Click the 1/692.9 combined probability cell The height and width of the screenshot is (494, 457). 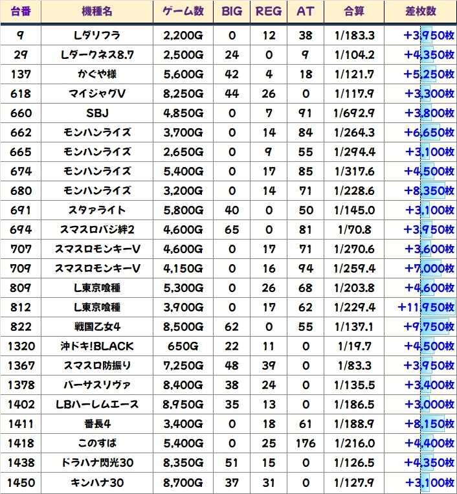pyautogui.click(x=354, y=113)
